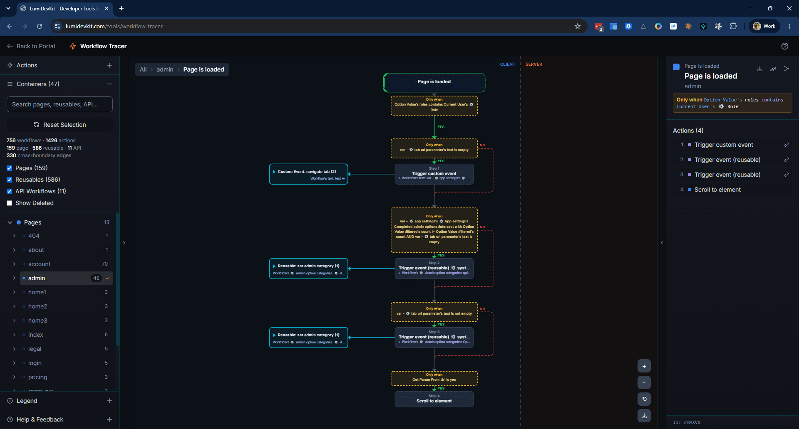Click the Step 4 Scroll to element node
Screen dimensions: 799x429
tap(434, 399)
